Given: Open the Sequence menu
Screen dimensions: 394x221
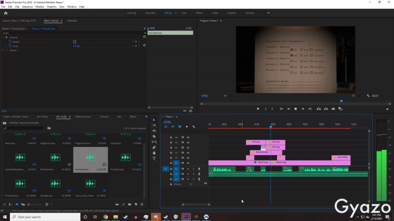Looking at the screenshot, I should pos(27,7).
